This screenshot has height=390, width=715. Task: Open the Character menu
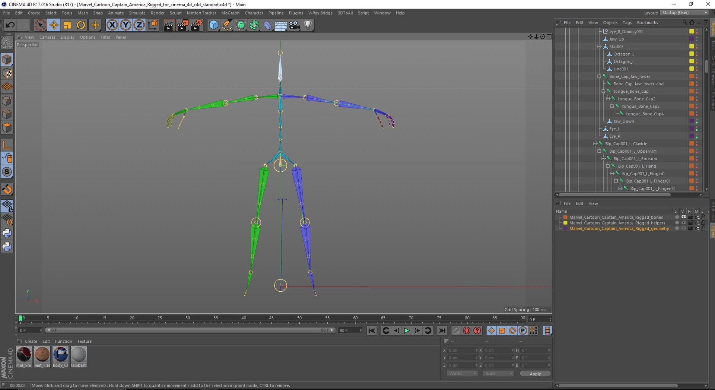tap(254, 13)
